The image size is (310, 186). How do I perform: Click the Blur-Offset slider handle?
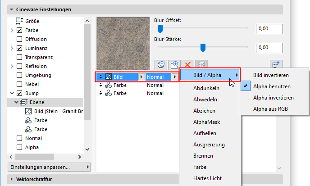[160, 29]
